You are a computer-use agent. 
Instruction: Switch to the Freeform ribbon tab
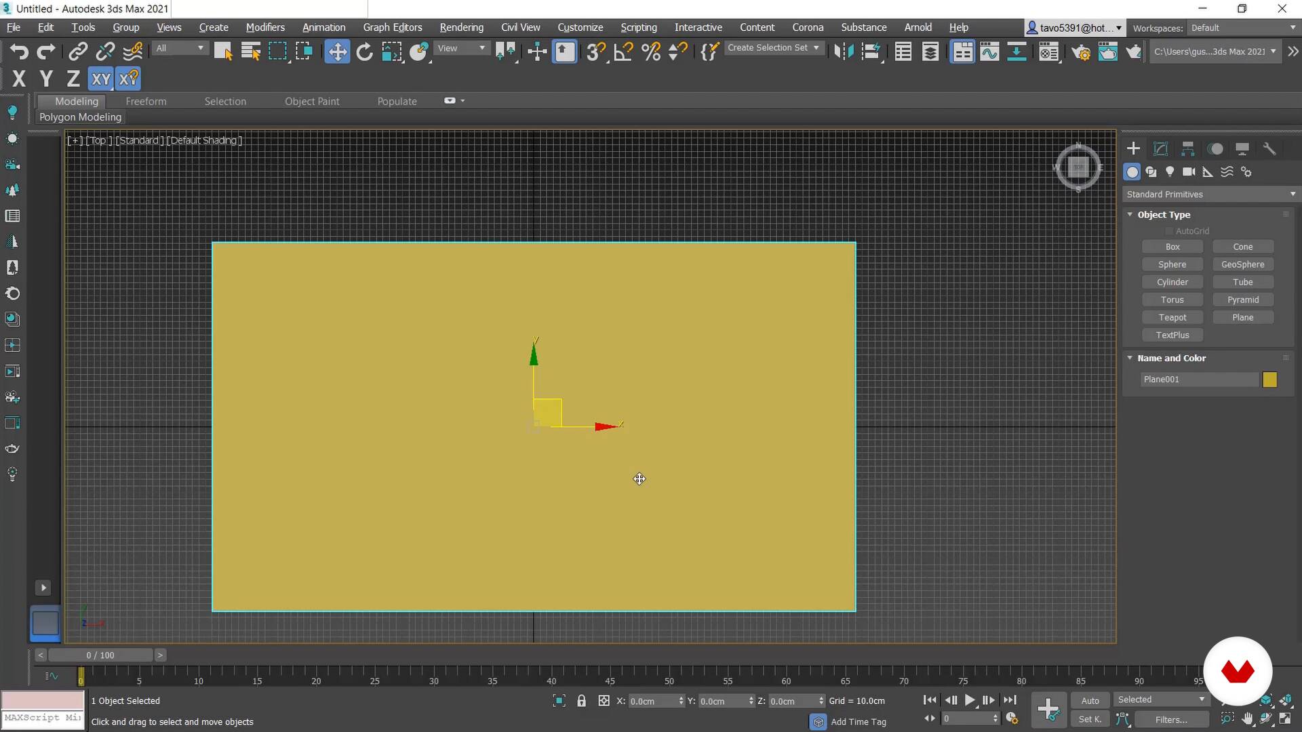coord(146,101)
